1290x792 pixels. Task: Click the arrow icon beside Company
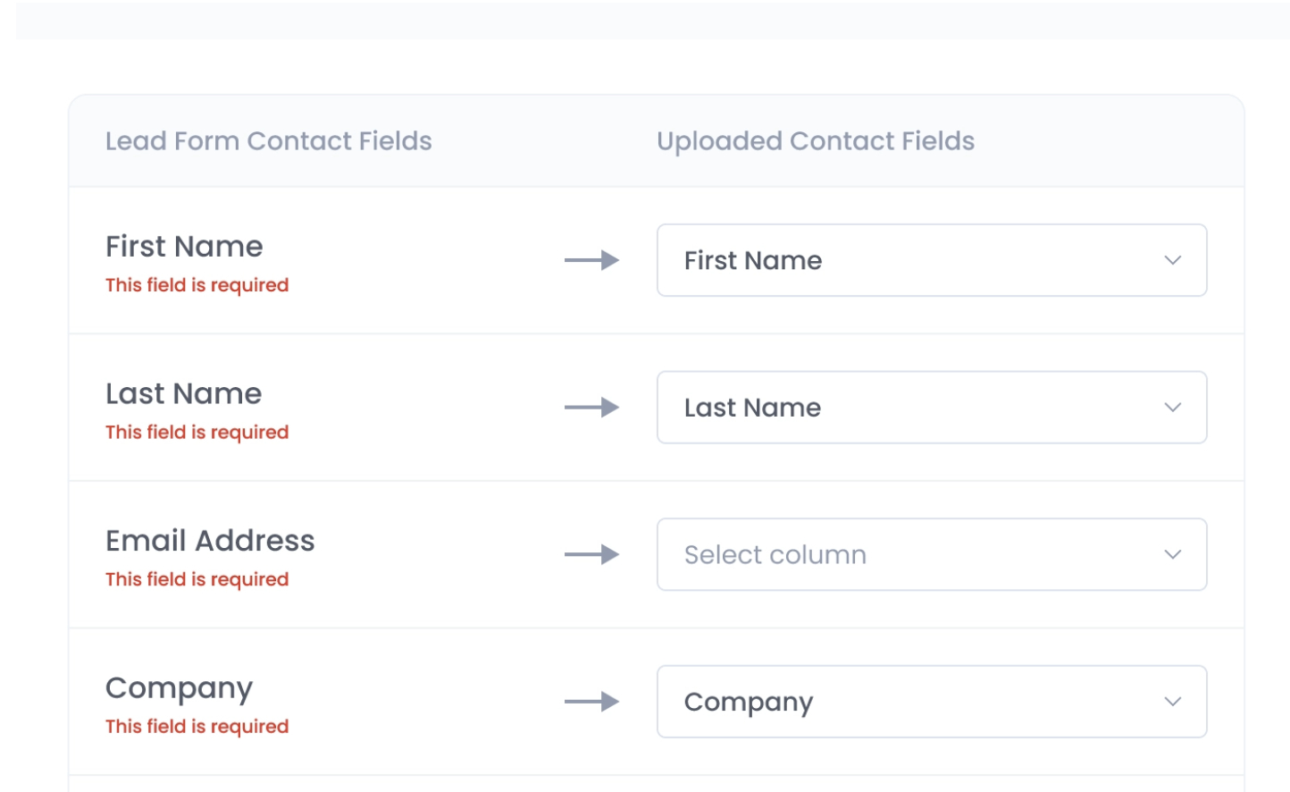coord(591,702)
